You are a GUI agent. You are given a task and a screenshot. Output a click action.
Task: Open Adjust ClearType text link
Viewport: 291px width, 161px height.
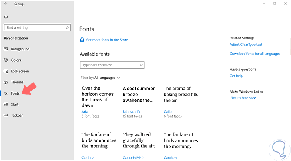[x=246, y=45]
